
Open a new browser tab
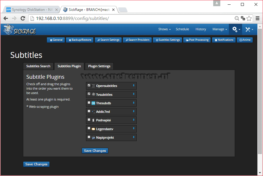click(x=123, y=10)
